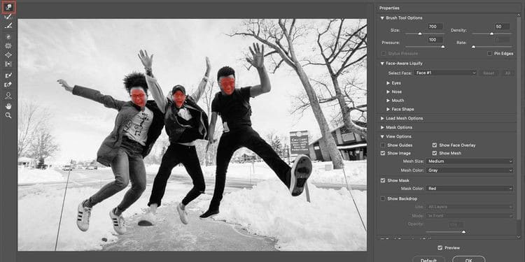Open the Select Face dropdown
This screenshot has width=525, height=262.
(445, 73)
